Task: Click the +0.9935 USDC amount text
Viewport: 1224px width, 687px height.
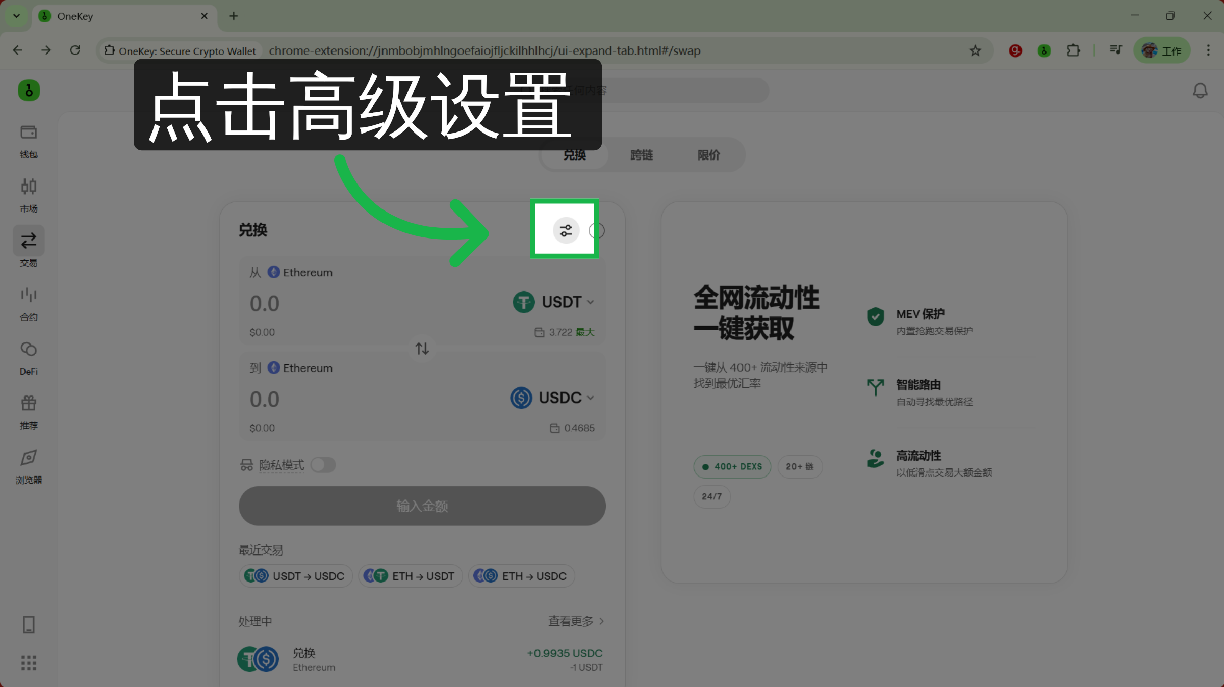Action: coord(565,653)
